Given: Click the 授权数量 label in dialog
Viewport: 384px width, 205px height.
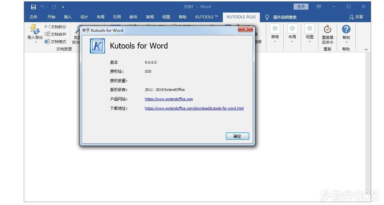Looking at the screenshot, I should pyautogui.click(x=119, y=81).
